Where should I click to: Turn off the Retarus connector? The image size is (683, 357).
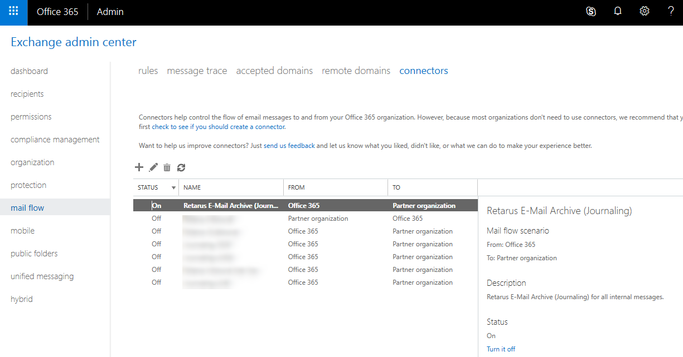click(x=501, y=349)
